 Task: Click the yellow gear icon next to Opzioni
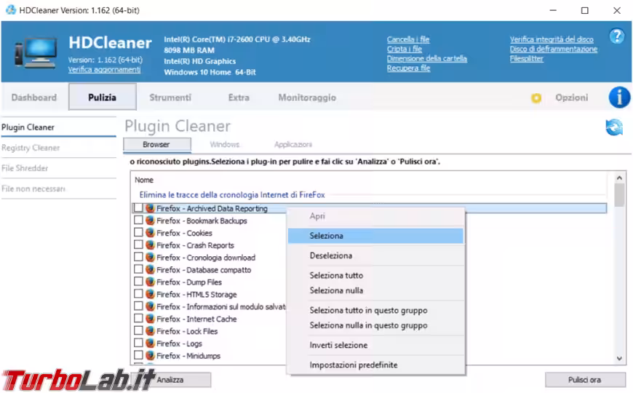[x=536, y=98]
